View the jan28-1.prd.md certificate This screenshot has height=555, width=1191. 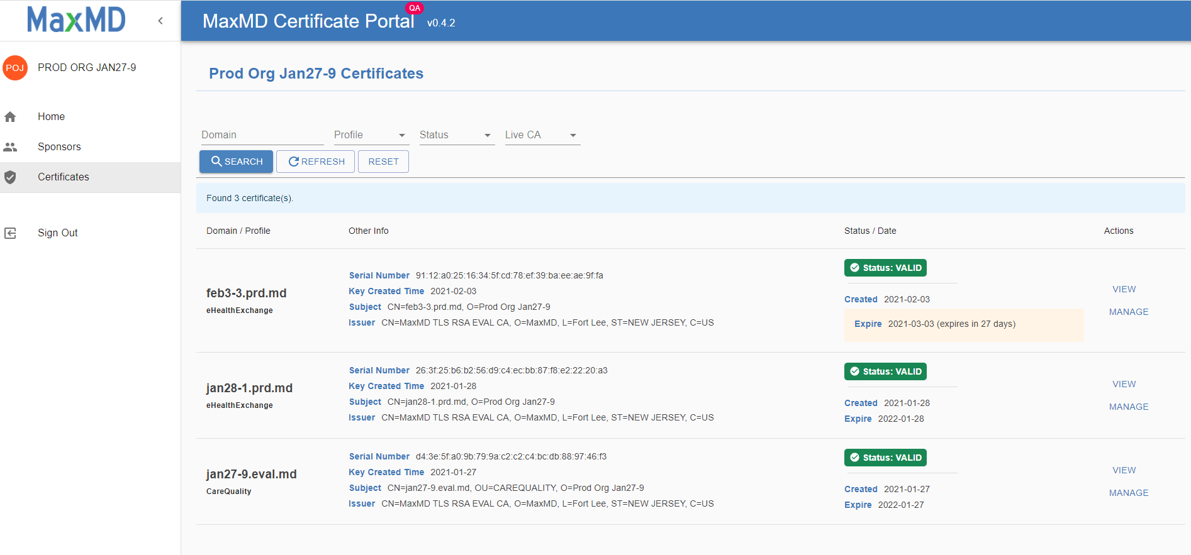1124,384
